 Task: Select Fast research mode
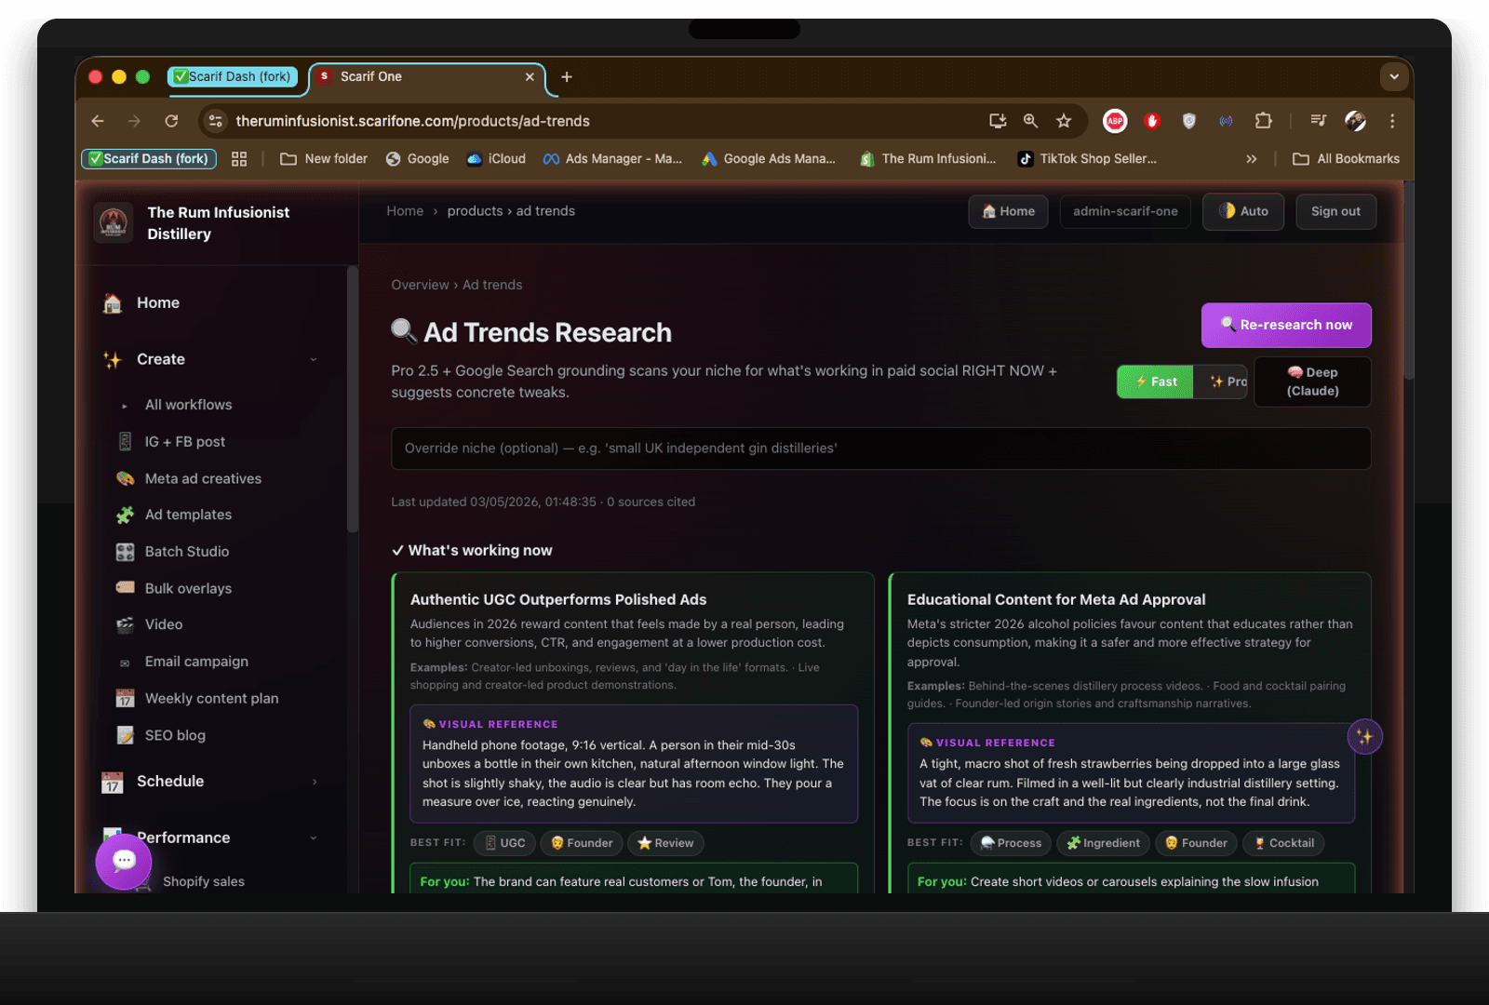[x=1155, y=382]
